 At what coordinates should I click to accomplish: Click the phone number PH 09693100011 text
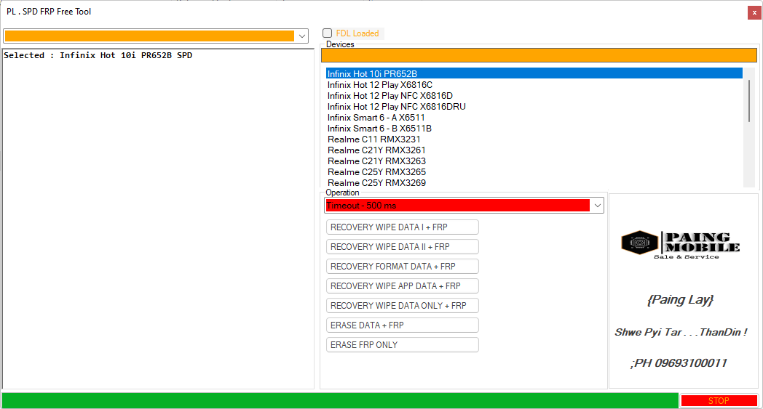679,363
